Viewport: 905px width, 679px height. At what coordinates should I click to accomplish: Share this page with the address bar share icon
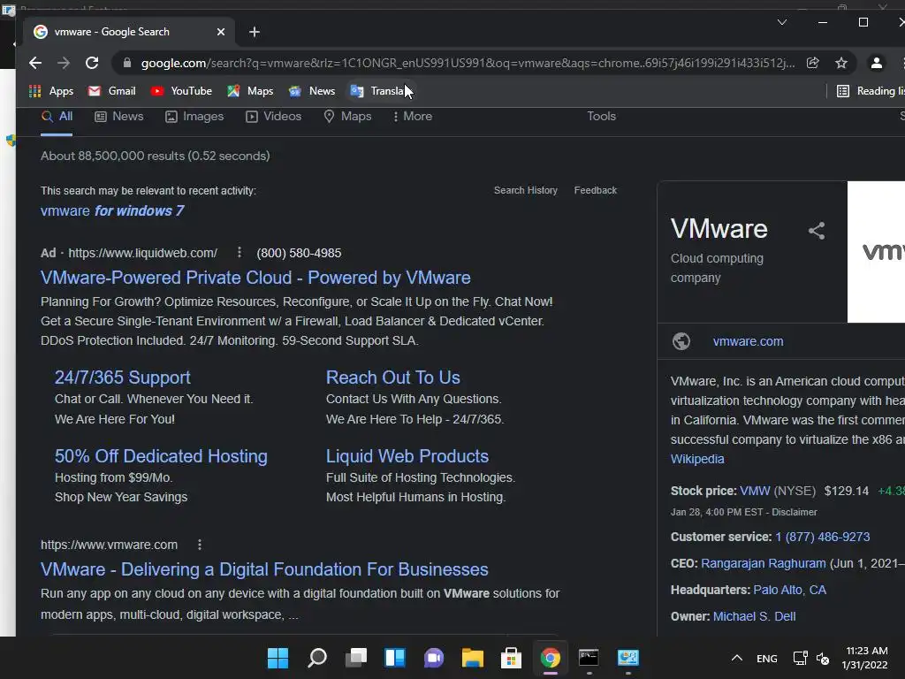click(x=813, y=63)
